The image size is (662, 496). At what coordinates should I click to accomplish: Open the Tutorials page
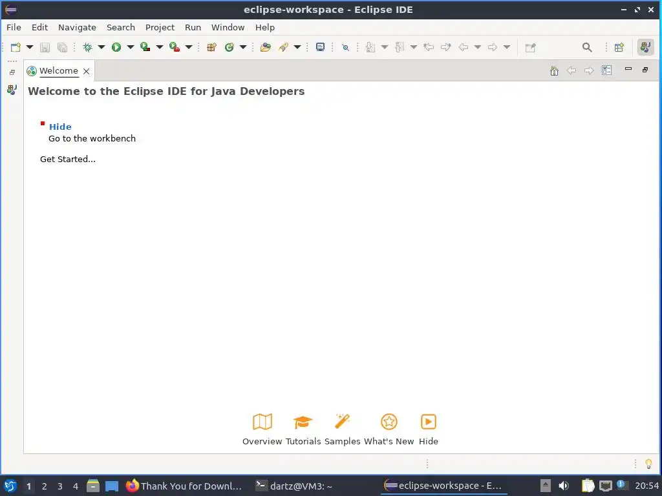(x=303, y=429)
